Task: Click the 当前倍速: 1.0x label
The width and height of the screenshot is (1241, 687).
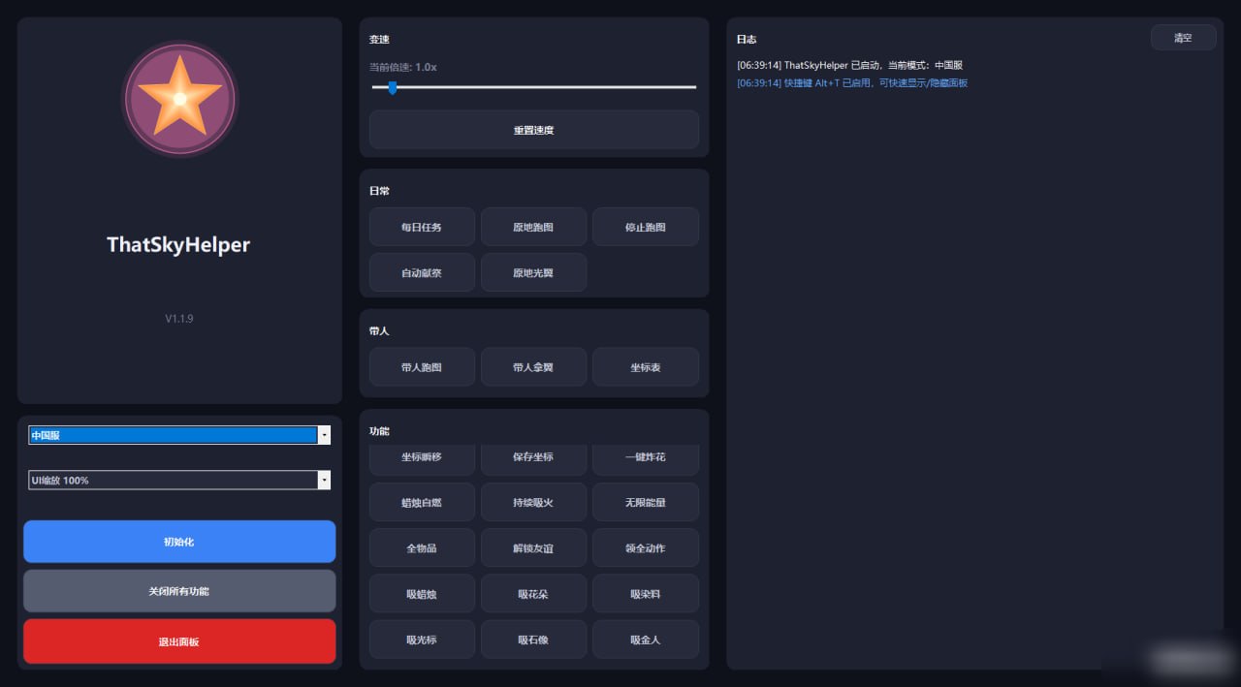Action: point(403,67)
